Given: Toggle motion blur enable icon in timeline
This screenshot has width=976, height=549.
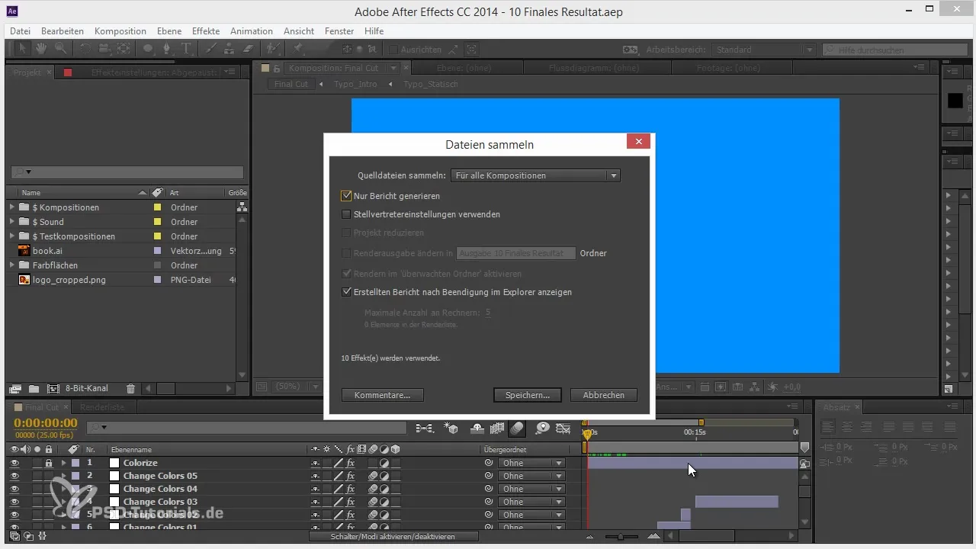Looking at the screenshot, I should [x=517, y=428].
